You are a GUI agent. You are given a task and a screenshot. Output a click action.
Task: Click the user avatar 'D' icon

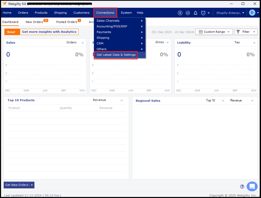252,13
